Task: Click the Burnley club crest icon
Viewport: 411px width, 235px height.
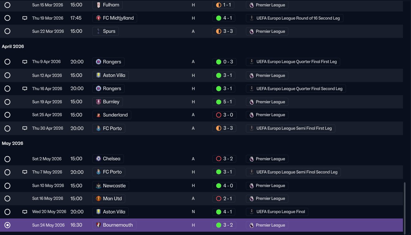Action: (98, 102)
